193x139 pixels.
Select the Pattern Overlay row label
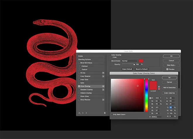86,93
